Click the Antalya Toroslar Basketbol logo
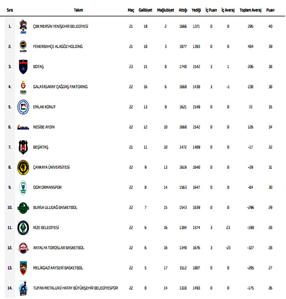286x299 pixels. pyautogui.click(x=23, y=248)
